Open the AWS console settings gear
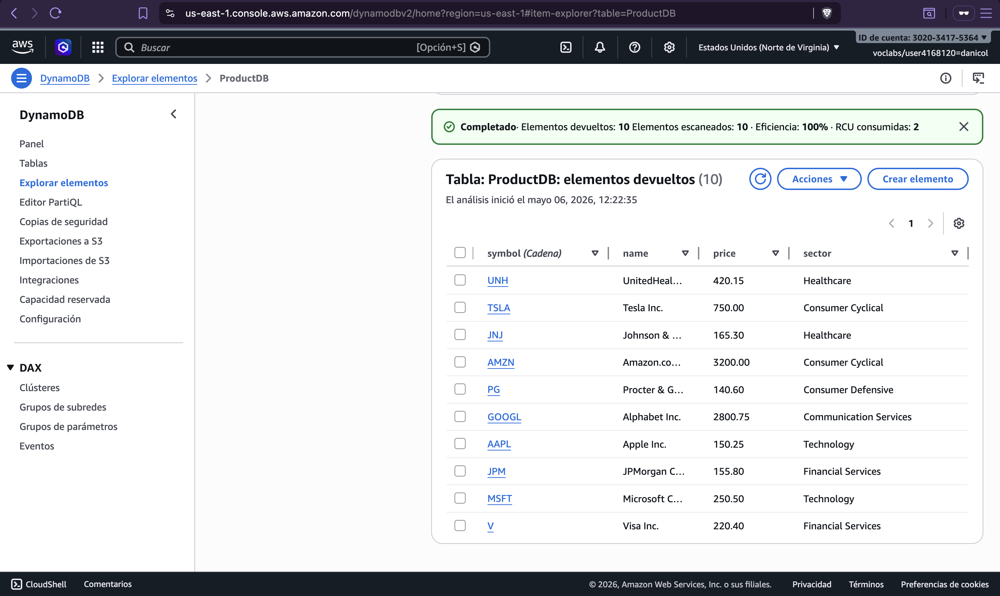The width and height of the screenshot is (1000, 596). click(x=669, y=47)
